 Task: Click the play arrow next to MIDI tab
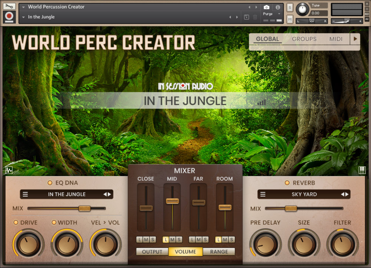[x=355, y=39]
